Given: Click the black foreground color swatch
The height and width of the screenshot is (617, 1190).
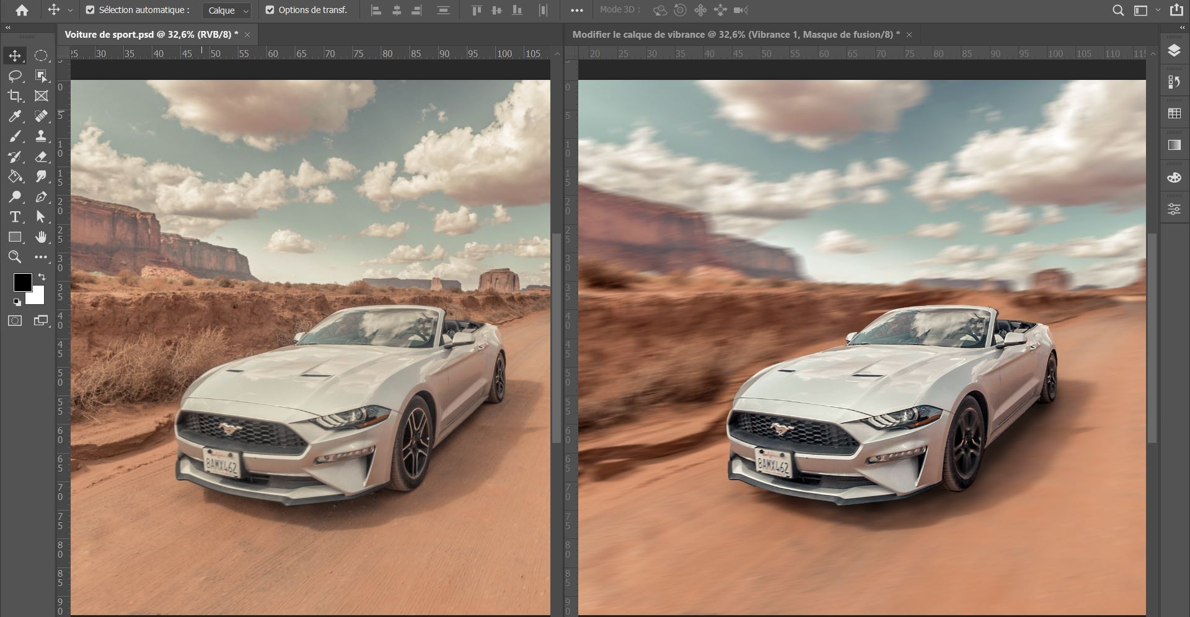Looking at the screenshot, I should [x=22, y=282].
